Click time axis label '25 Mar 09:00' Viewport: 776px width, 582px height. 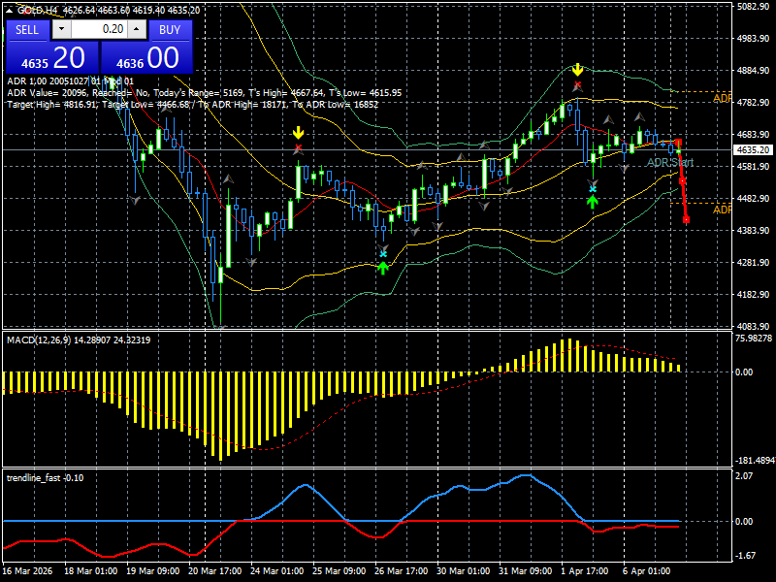pyautogui.click(x=339, y=571)
